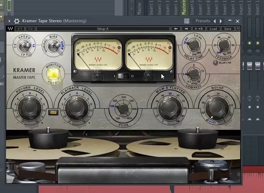Click the Save button

coord(228,29)
